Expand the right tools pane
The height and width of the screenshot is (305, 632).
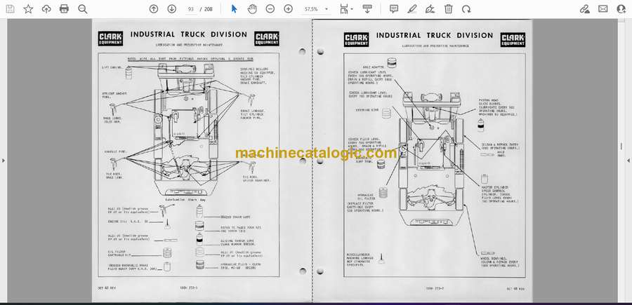(628, 161)
